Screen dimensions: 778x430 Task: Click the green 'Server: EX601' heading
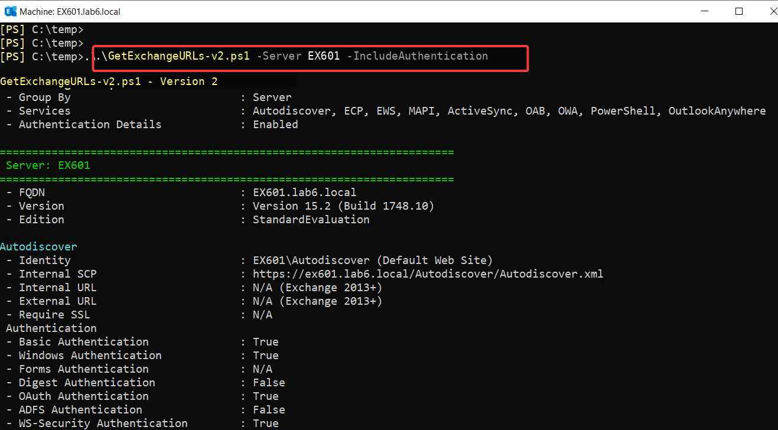tap(48, 165)
